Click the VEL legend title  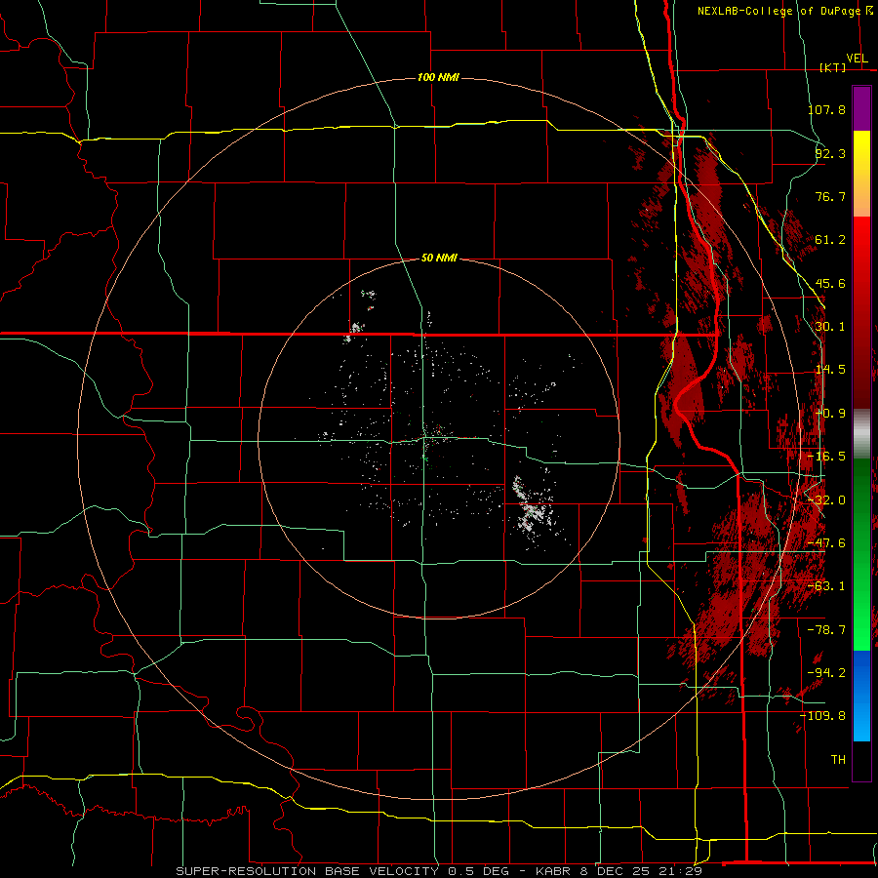(857, 59)
